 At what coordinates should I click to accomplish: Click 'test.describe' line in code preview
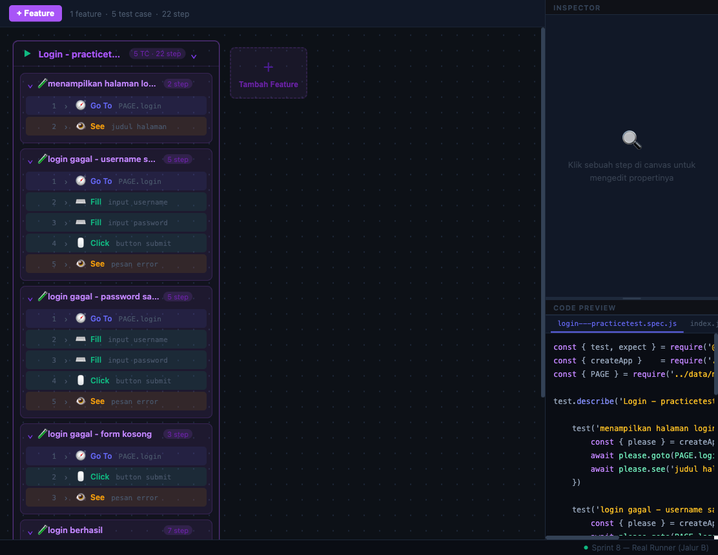(x=634, y=401)
